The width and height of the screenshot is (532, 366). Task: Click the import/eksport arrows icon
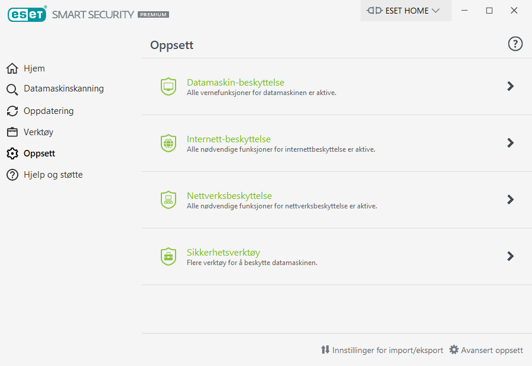tap(325, 349)
